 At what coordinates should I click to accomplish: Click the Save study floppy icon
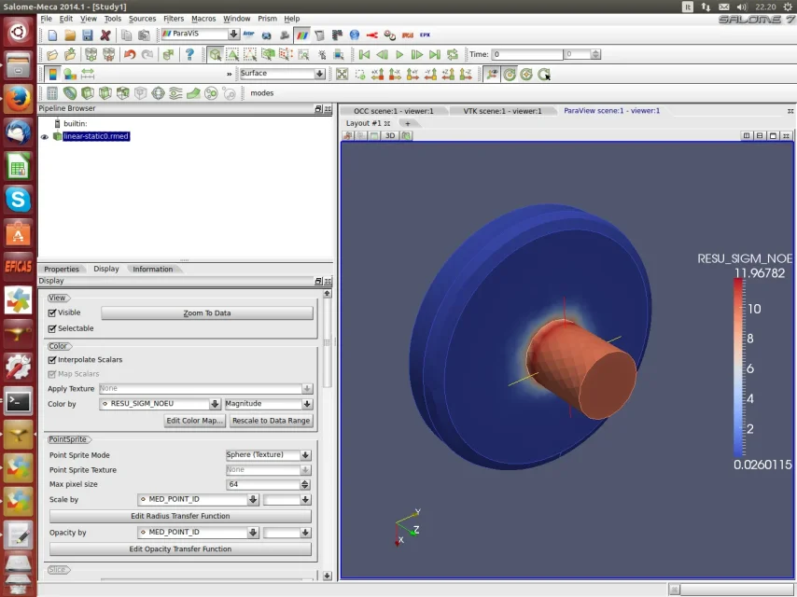pyautogui.click(x=88, y=35)
